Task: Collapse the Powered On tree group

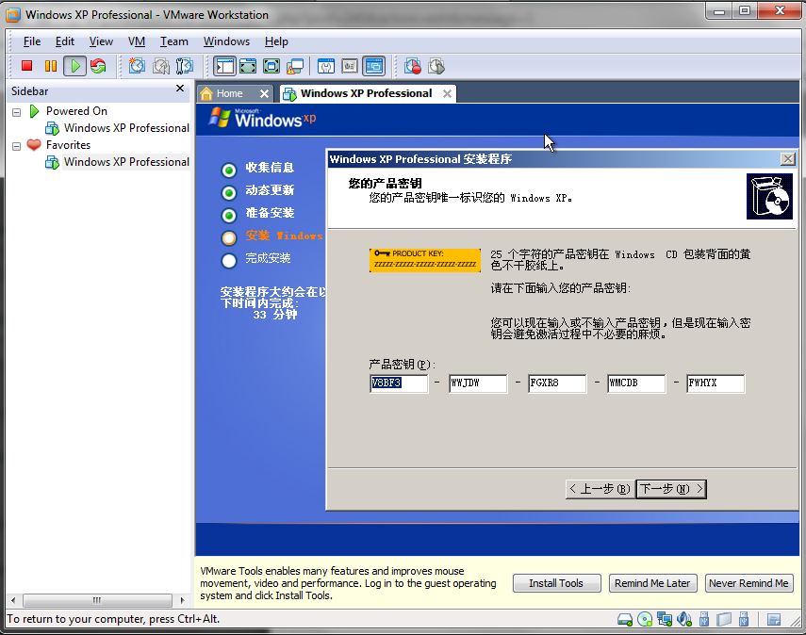Action: (x=16, y=111)
